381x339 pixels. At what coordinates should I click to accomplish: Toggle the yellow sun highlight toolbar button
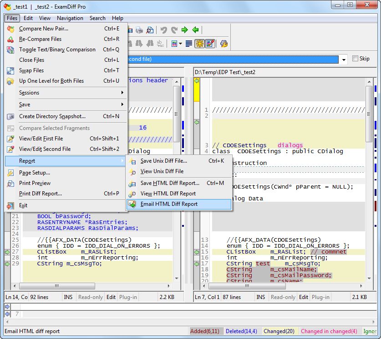coord(199,44)
